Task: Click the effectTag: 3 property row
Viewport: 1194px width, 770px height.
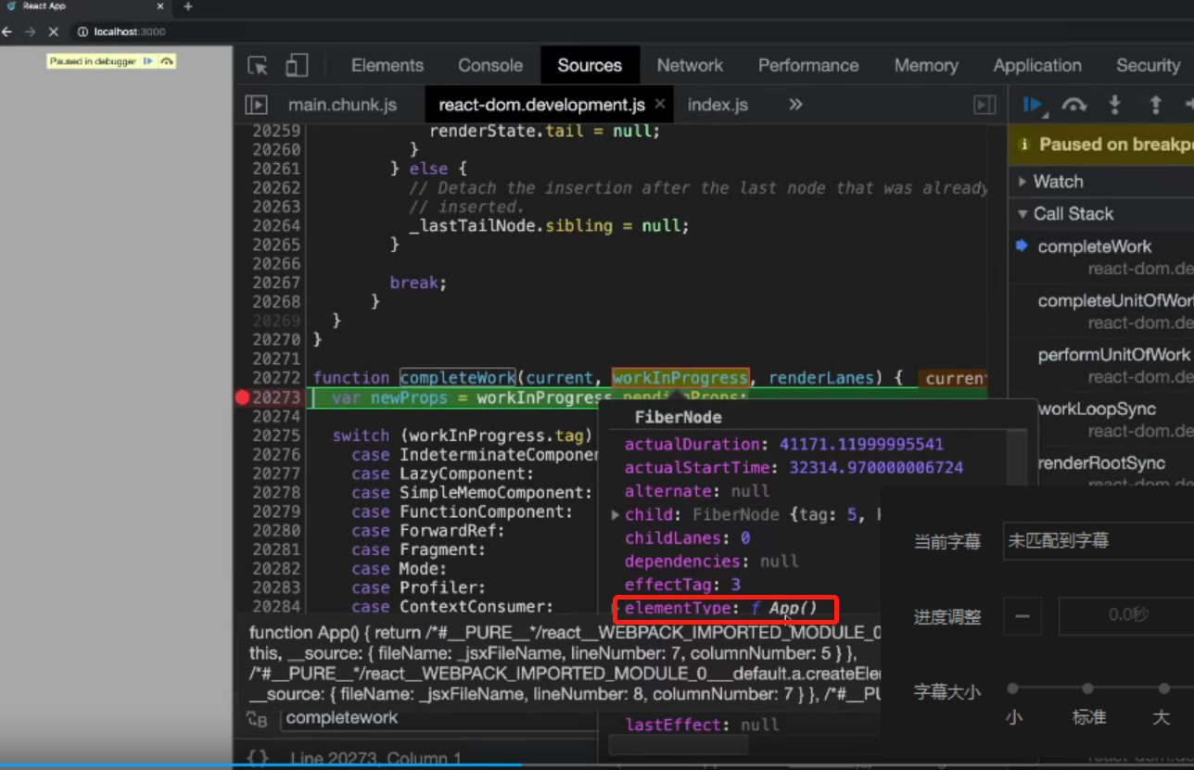Action: (683, 586)
